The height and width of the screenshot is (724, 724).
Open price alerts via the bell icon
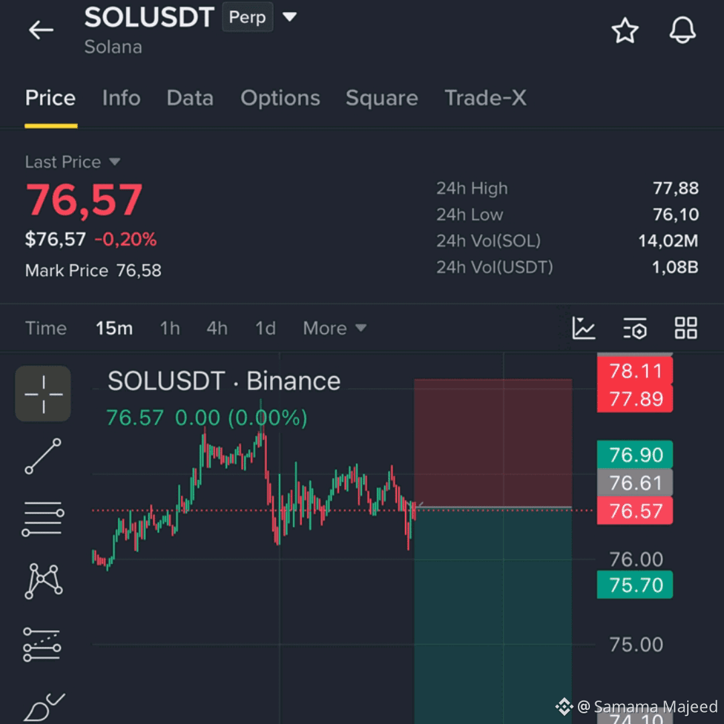(x=682, y=30)
